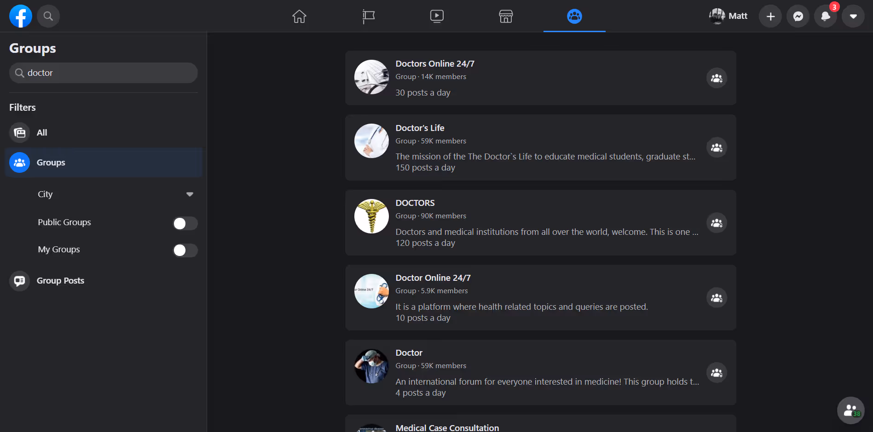Viewport: 873px width, 432px height.
Task: Join the Doctor's Life group
Action: point(717,148)
